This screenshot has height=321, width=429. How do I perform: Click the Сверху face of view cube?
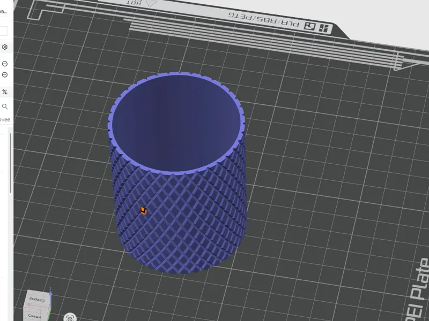[37, 299]
